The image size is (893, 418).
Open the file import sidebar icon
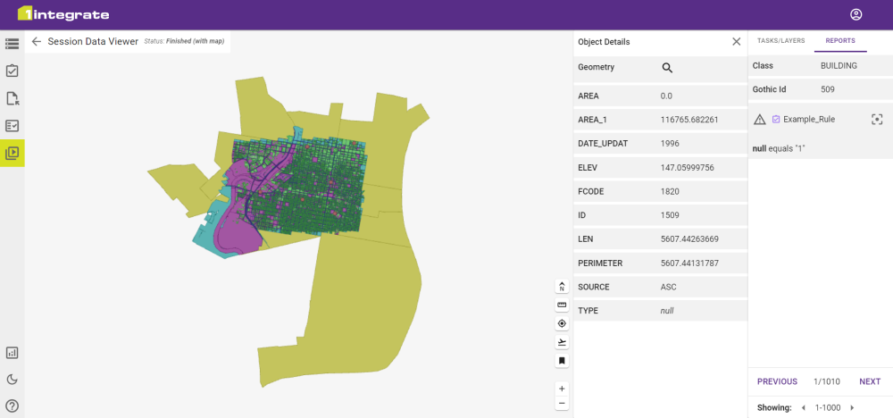click(x=12, y=98)
